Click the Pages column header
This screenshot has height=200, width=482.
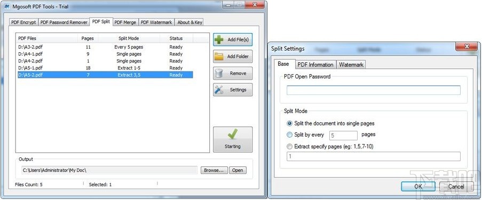click(88, 38)
